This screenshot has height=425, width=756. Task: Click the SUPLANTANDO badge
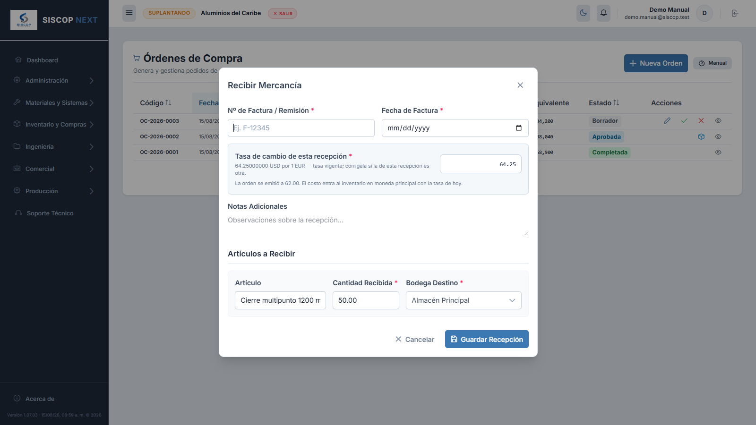(169, 13)
